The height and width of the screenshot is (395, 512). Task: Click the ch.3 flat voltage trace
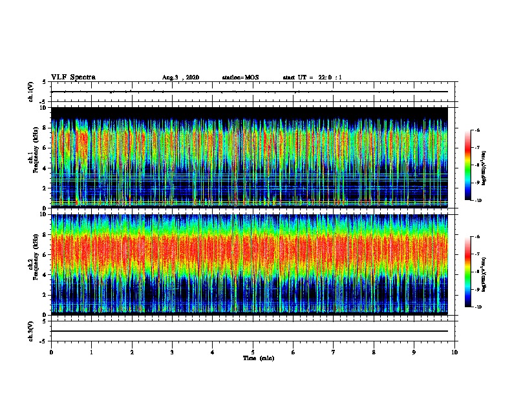coord(250,331)
